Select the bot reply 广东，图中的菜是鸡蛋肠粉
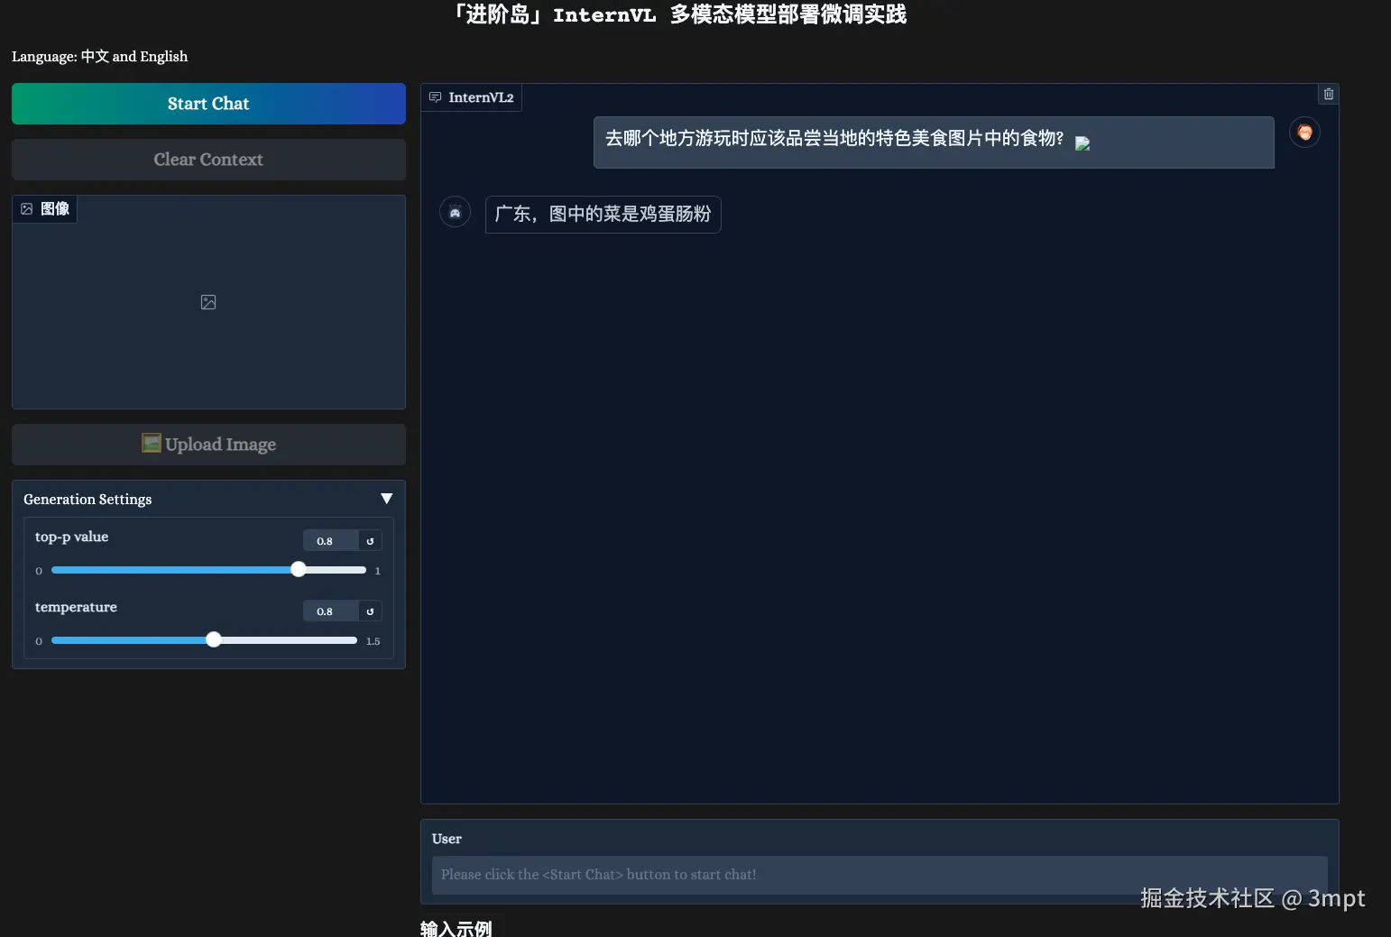1391x937 pixels. (x=603, y=215)
